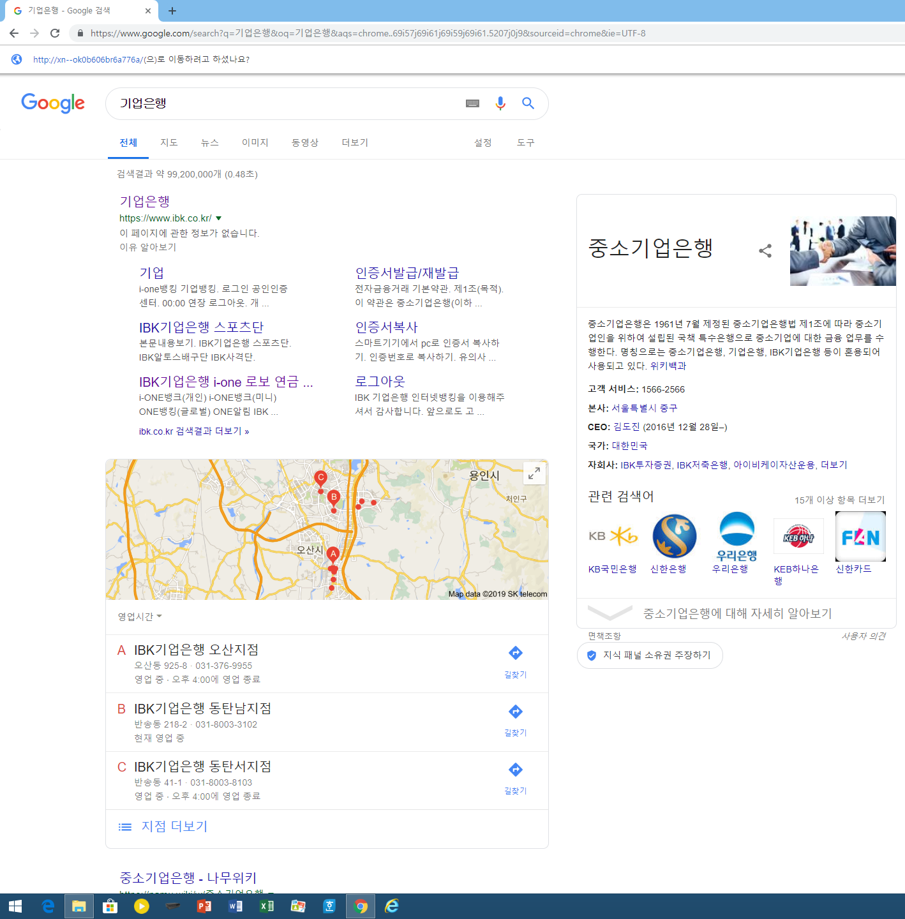The height and width of the screenshot is (919, 905).
Task: Click 사용자 의견 feedback link
Action: [864, 636]
